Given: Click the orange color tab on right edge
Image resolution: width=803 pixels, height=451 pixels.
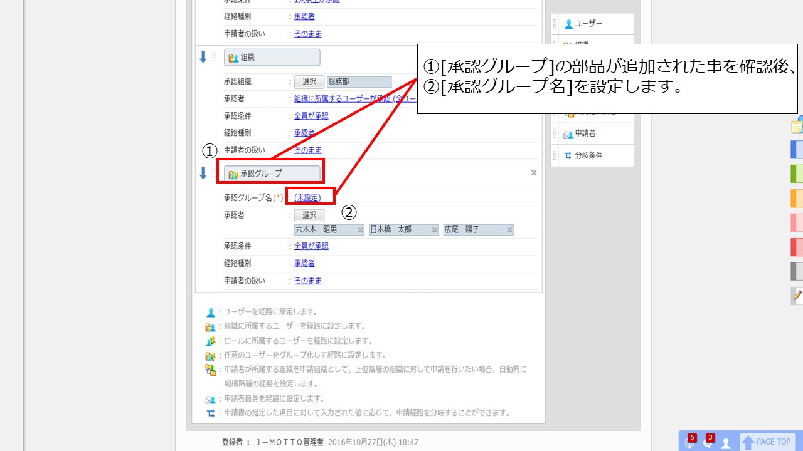Looking at the screenshot, I should (x=797, y=198).
